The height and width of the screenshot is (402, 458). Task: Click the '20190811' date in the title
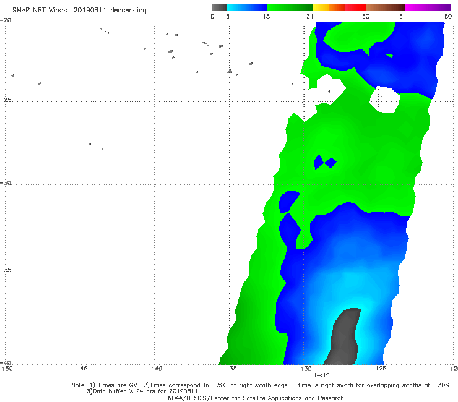click(x=90, y=10)
